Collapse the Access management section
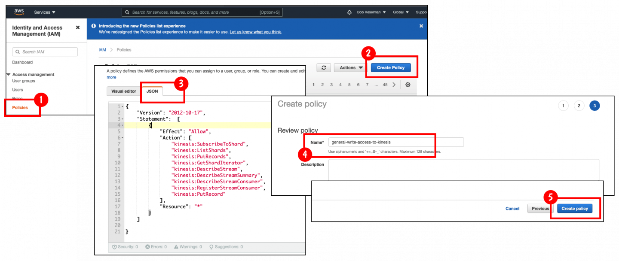619x261 pixels. (x=9, y=74)
